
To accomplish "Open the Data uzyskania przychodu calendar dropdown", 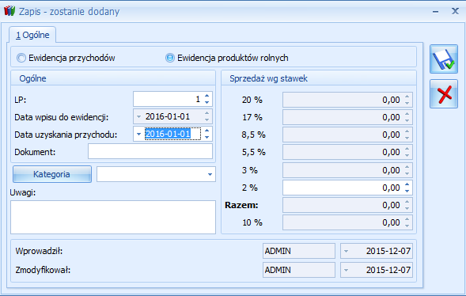I will [x=138, y=134].
